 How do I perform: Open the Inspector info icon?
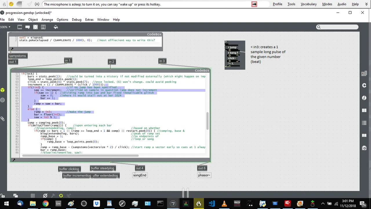coord(364,98)
